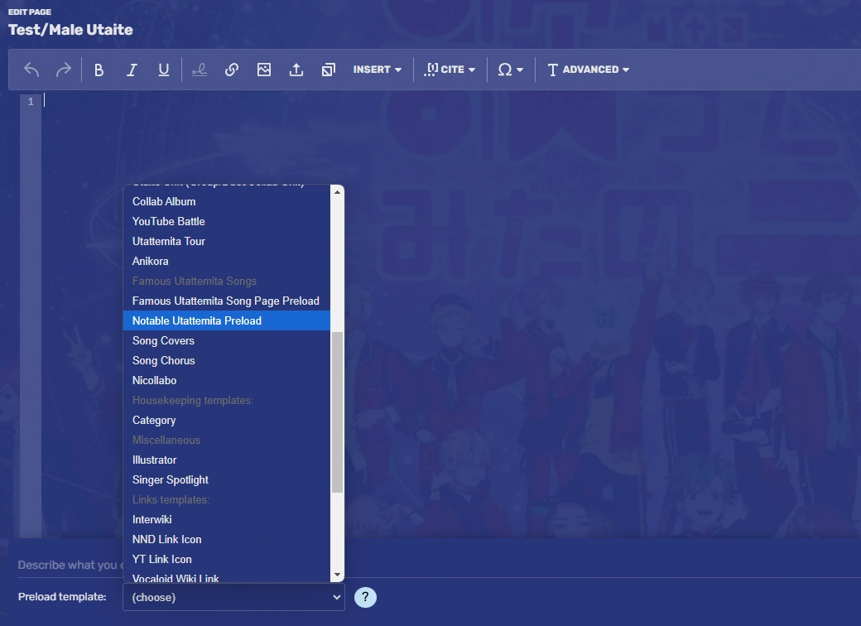Redo the last undone edit
Screen dimensions: 861x626
(x=64, y=70)
